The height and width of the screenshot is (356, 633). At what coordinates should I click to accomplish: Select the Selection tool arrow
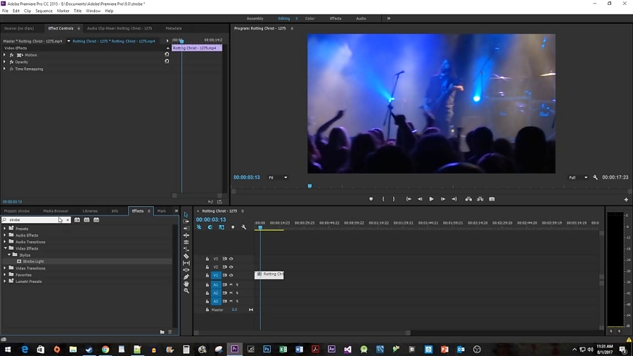click(x=186, y=215)
